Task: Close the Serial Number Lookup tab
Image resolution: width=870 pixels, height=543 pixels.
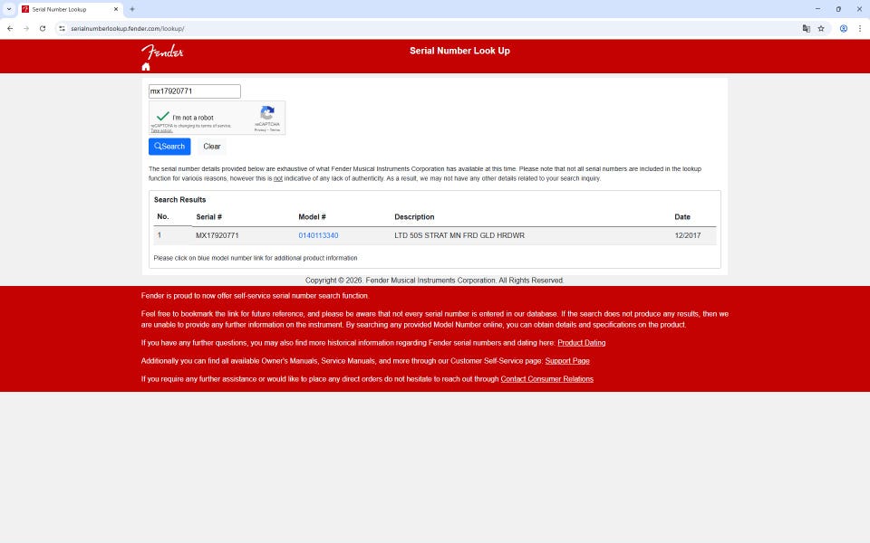Action: (x=116, y=9)
